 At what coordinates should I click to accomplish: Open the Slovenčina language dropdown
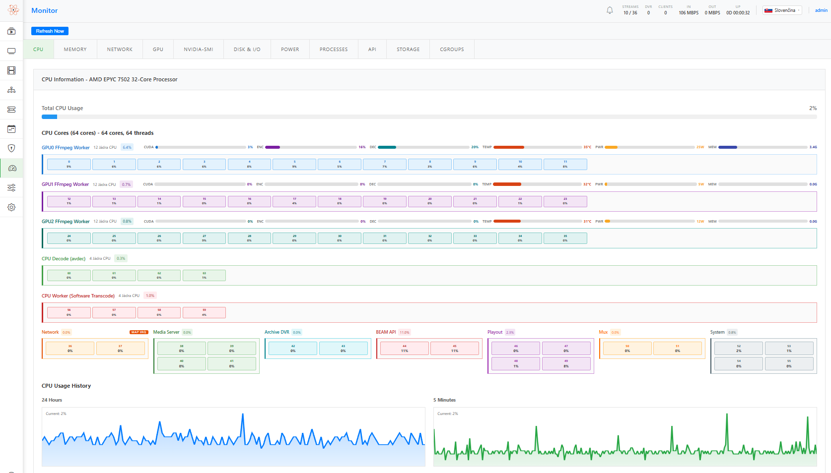782,10
